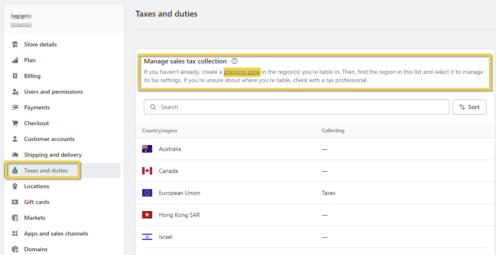Open Locations settings page
Image resolution: width=496 pixels, height=255 pixels.
point(37,186)
